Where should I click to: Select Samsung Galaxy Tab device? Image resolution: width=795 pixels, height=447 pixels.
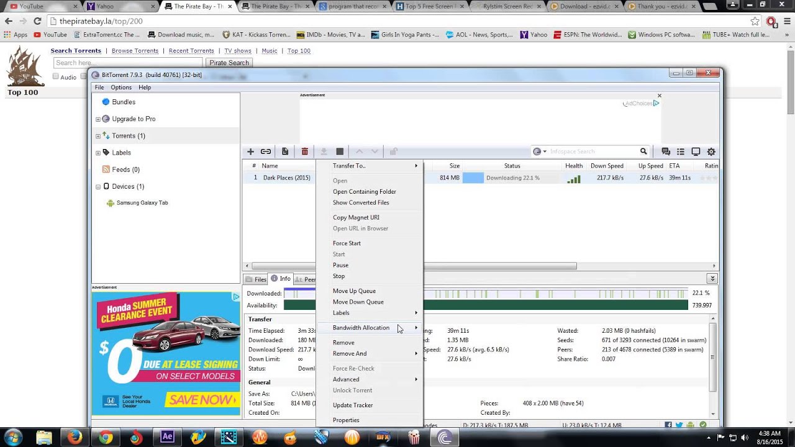[x=142, y=203]
